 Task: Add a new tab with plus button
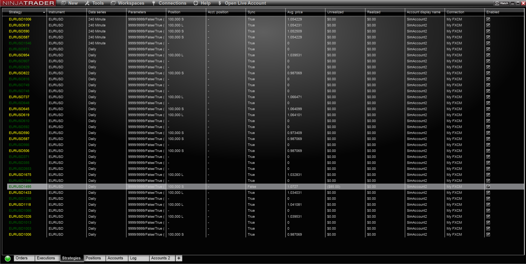[179, 258]
